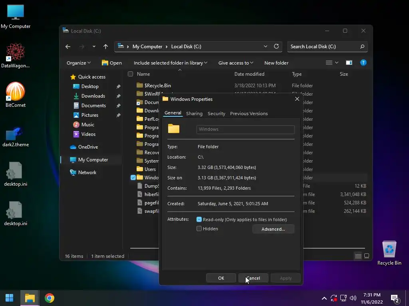Click sync update tray icon
This screenshot has width=409, height=306.
click(334, 298)
